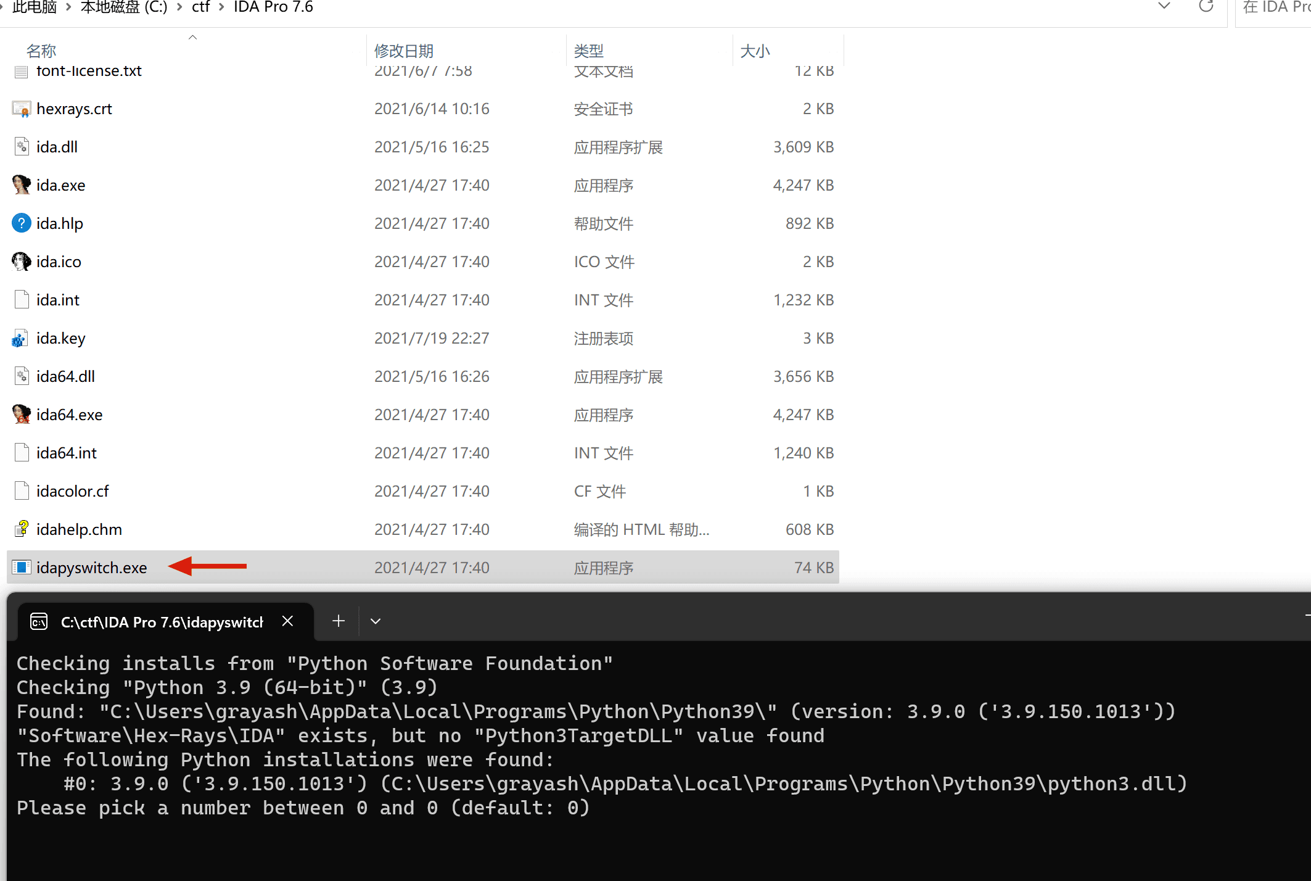Select the ida.key file name
The height and width of the screenshot is (881, 1311).
[x=61, y=339]
